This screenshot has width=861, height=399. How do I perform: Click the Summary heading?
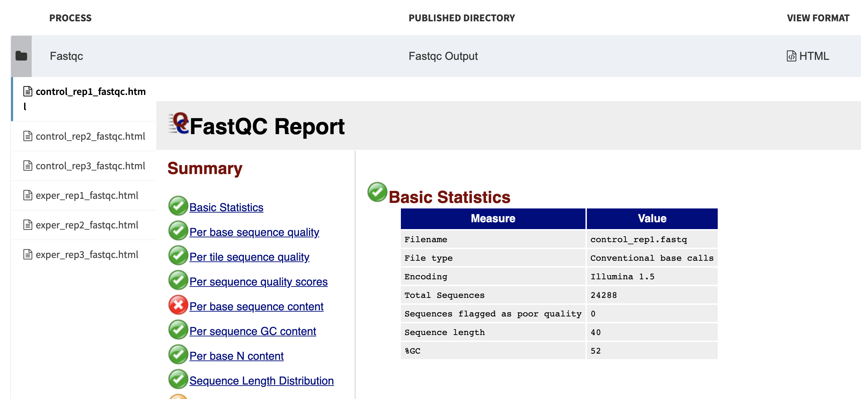205,169
